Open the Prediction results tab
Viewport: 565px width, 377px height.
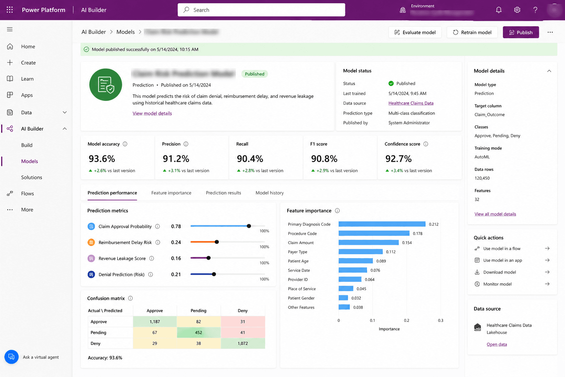[224, 193]
